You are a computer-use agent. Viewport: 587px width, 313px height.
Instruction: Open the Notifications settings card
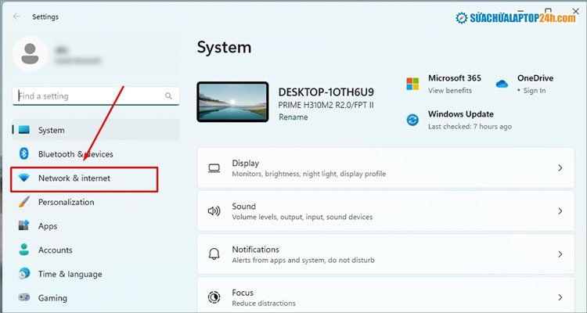(386, 254)
